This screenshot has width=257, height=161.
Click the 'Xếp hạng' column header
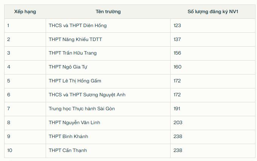25,12
